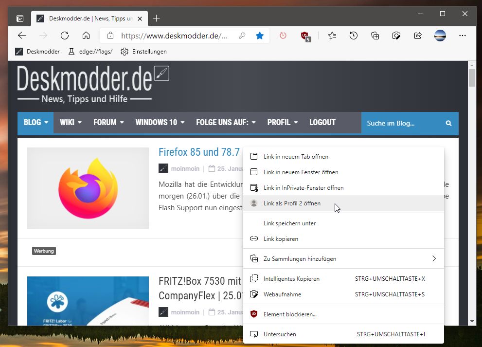482x347 pixels.
Task: Open the Firefox logo article thumbnail
Action: coord(88,188)
